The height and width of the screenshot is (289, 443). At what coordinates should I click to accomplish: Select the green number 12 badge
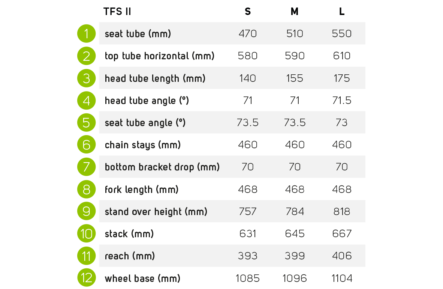click(x=87, y=278)
